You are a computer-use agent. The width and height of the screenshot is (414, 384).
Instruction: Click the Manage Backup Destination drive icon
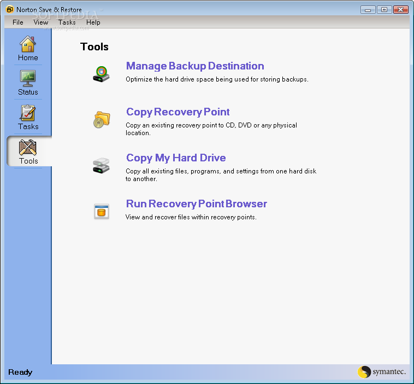click(101, 74)
